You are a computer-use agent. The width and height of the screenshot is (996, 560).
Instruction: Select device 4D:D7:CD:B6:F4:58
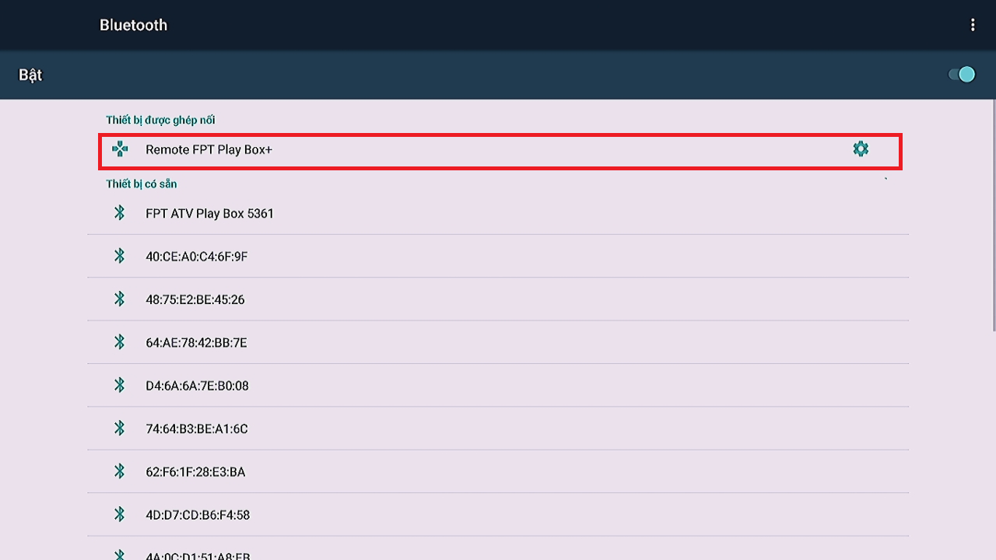pyautogui.click(x=498, y=514)
